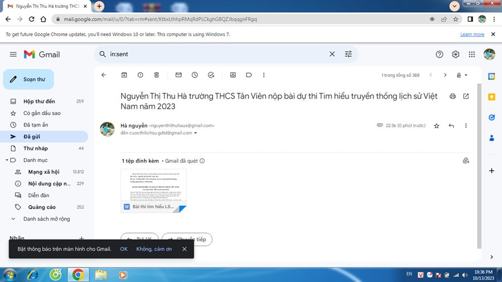Open the input tools dropdown arrow

[466, 75]
